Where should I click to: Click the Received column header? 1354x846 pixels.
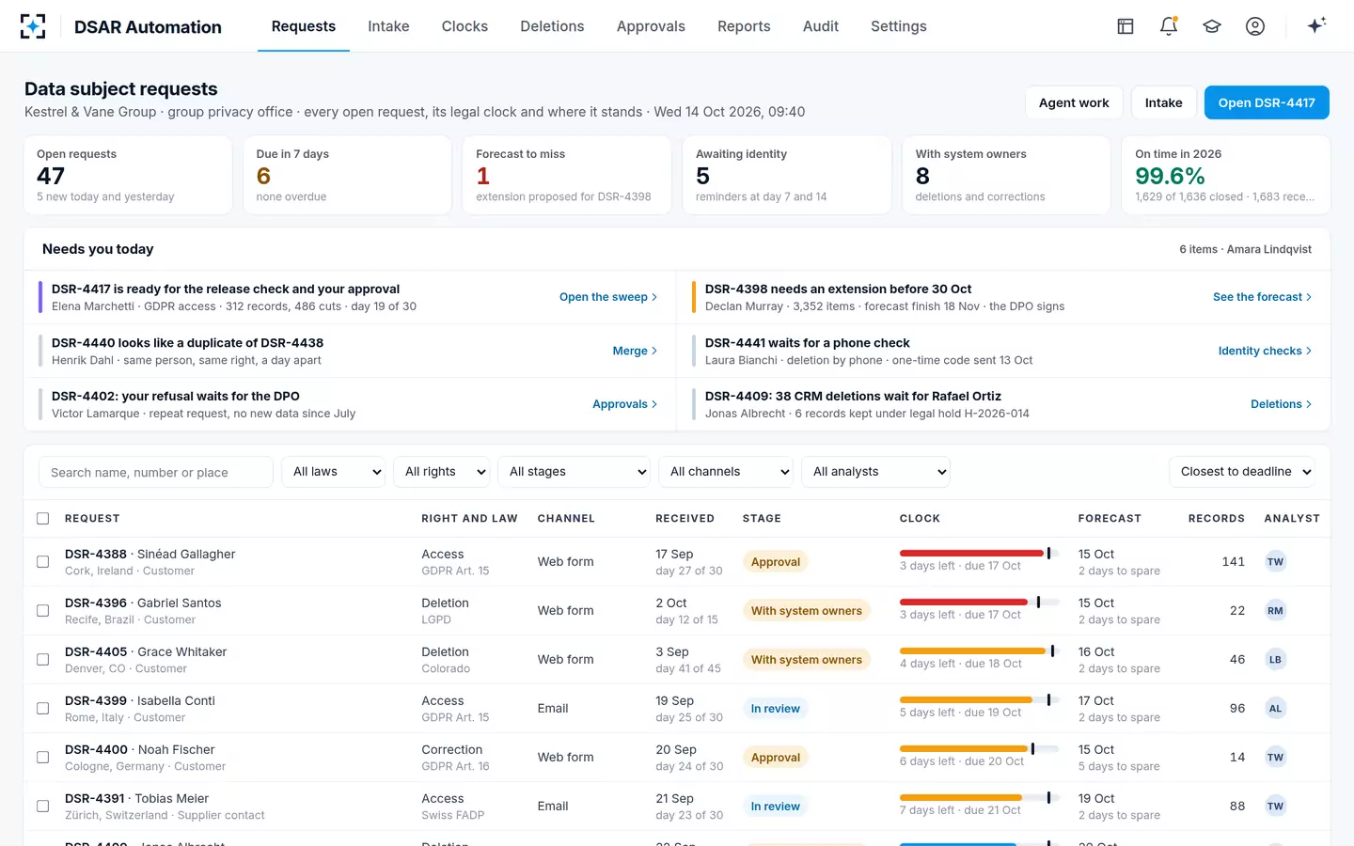coord(685,519)
